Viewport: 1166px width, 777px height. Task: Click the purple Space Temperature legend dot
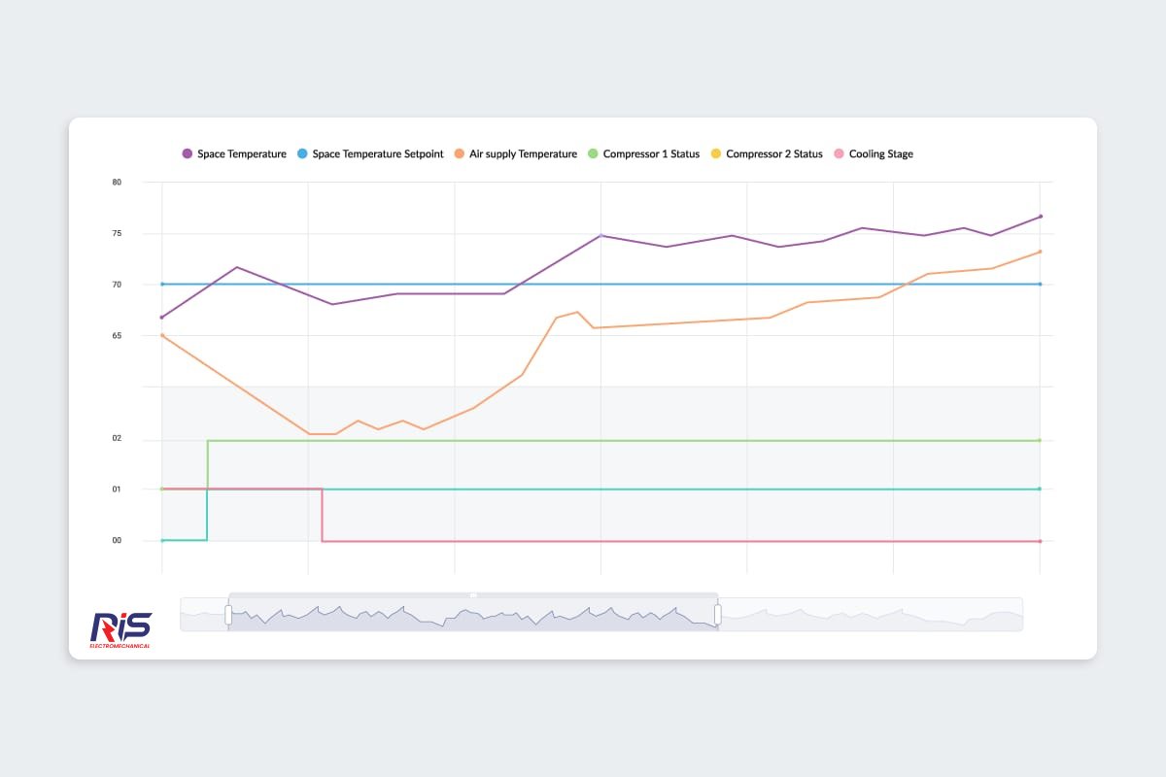188,154
